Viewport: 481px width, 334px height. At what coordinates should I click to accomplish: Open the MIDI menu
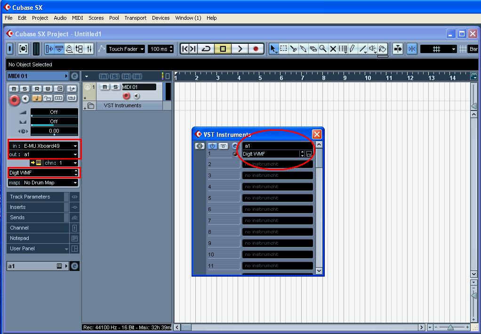(x=77, y=18)
